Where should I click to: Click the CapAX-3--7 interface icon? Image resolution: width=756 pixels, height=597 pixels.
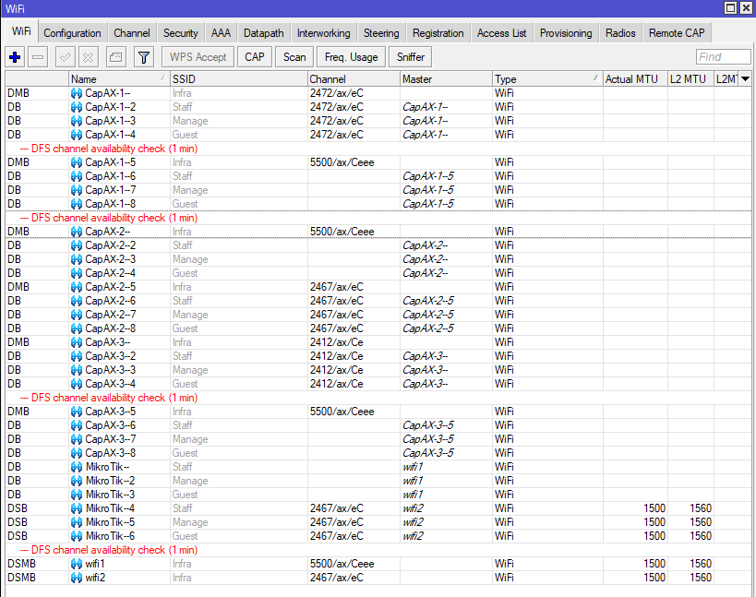[77, 439]
